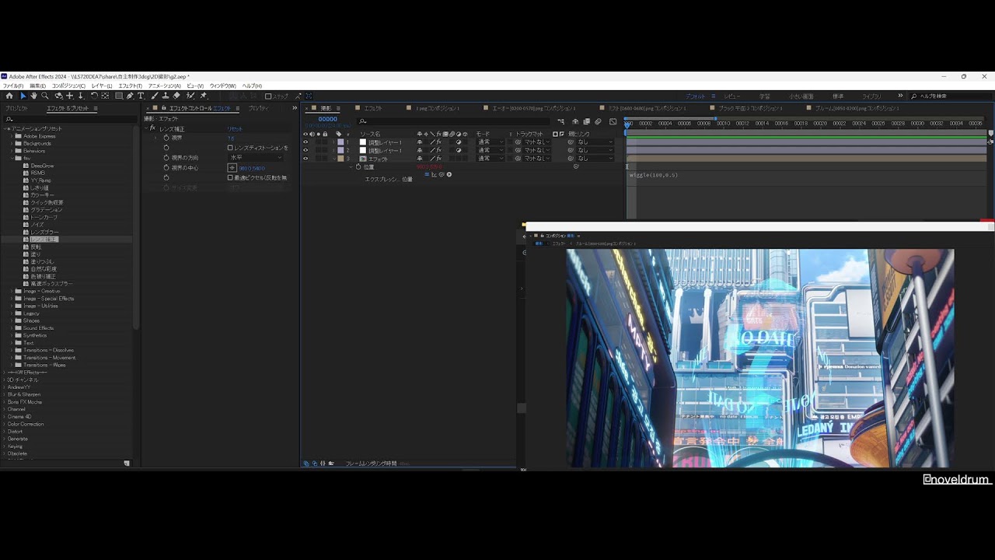
Task: Select the Hand tool
Action: 33,96
